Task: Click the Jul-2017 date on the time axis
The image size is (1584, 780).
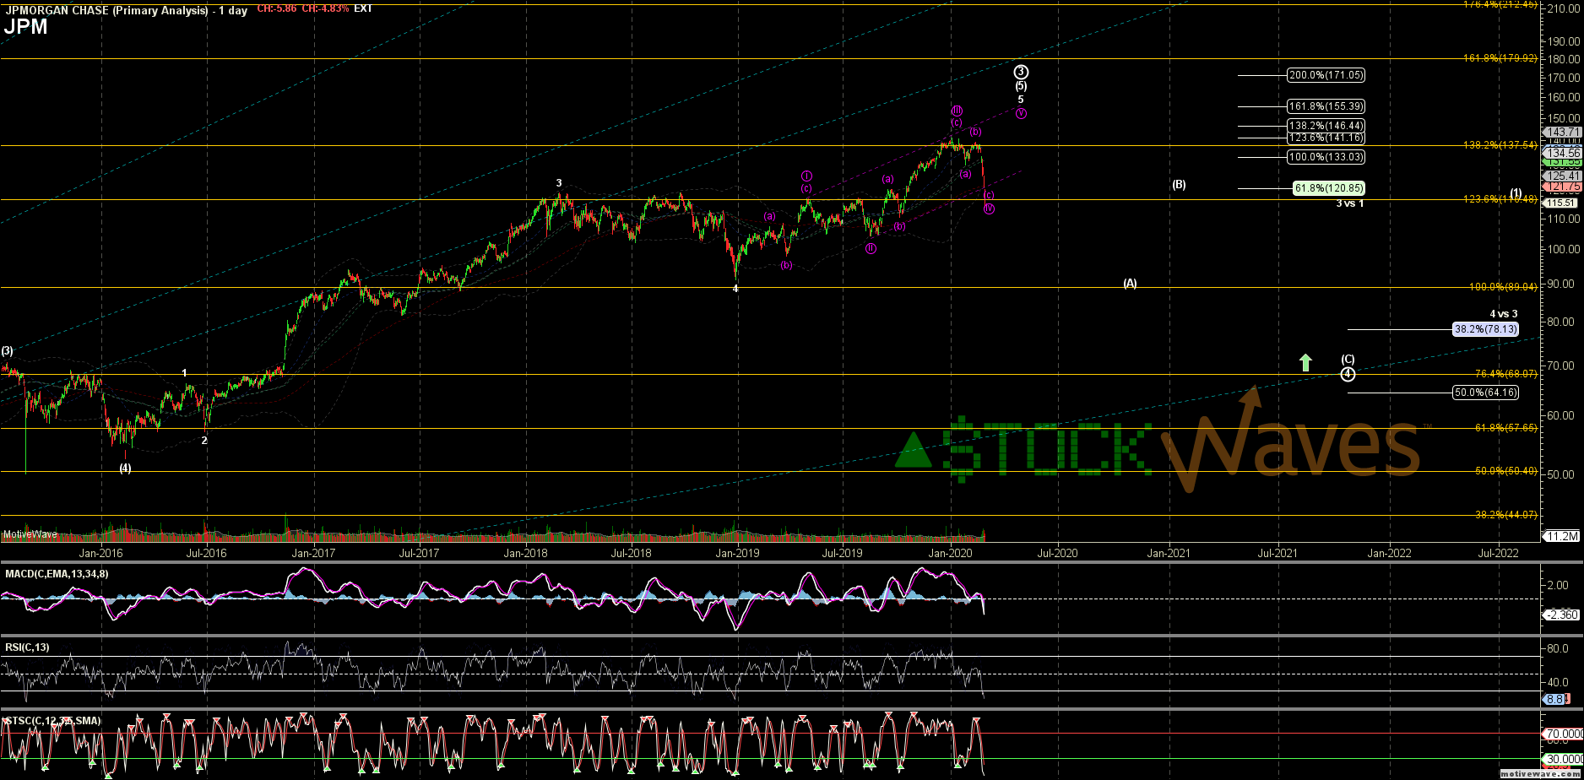Action: coord(419,553)
